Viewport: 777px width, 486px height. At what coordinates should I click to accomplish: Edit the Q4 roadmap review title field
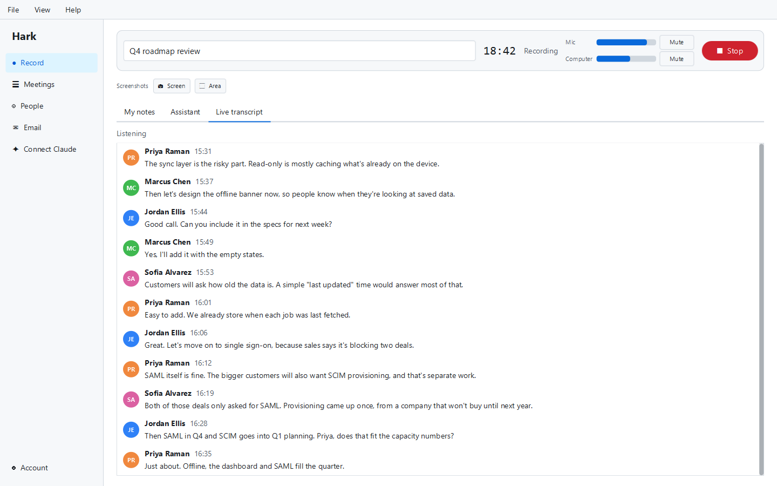[299, 51]
